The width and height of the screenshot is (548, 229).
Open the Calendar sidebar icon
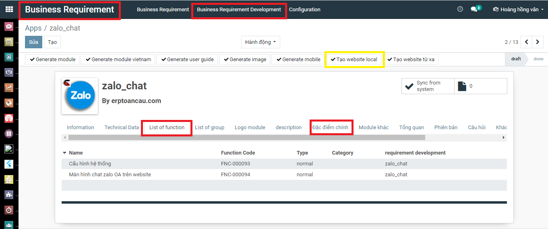(9, 42)
